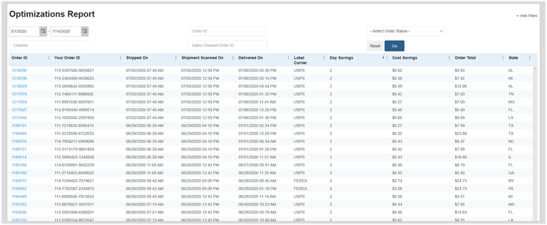Open the end date calendar picker icon
The width and height of the screenshot is (547, 225).
(x=85, y=31)
